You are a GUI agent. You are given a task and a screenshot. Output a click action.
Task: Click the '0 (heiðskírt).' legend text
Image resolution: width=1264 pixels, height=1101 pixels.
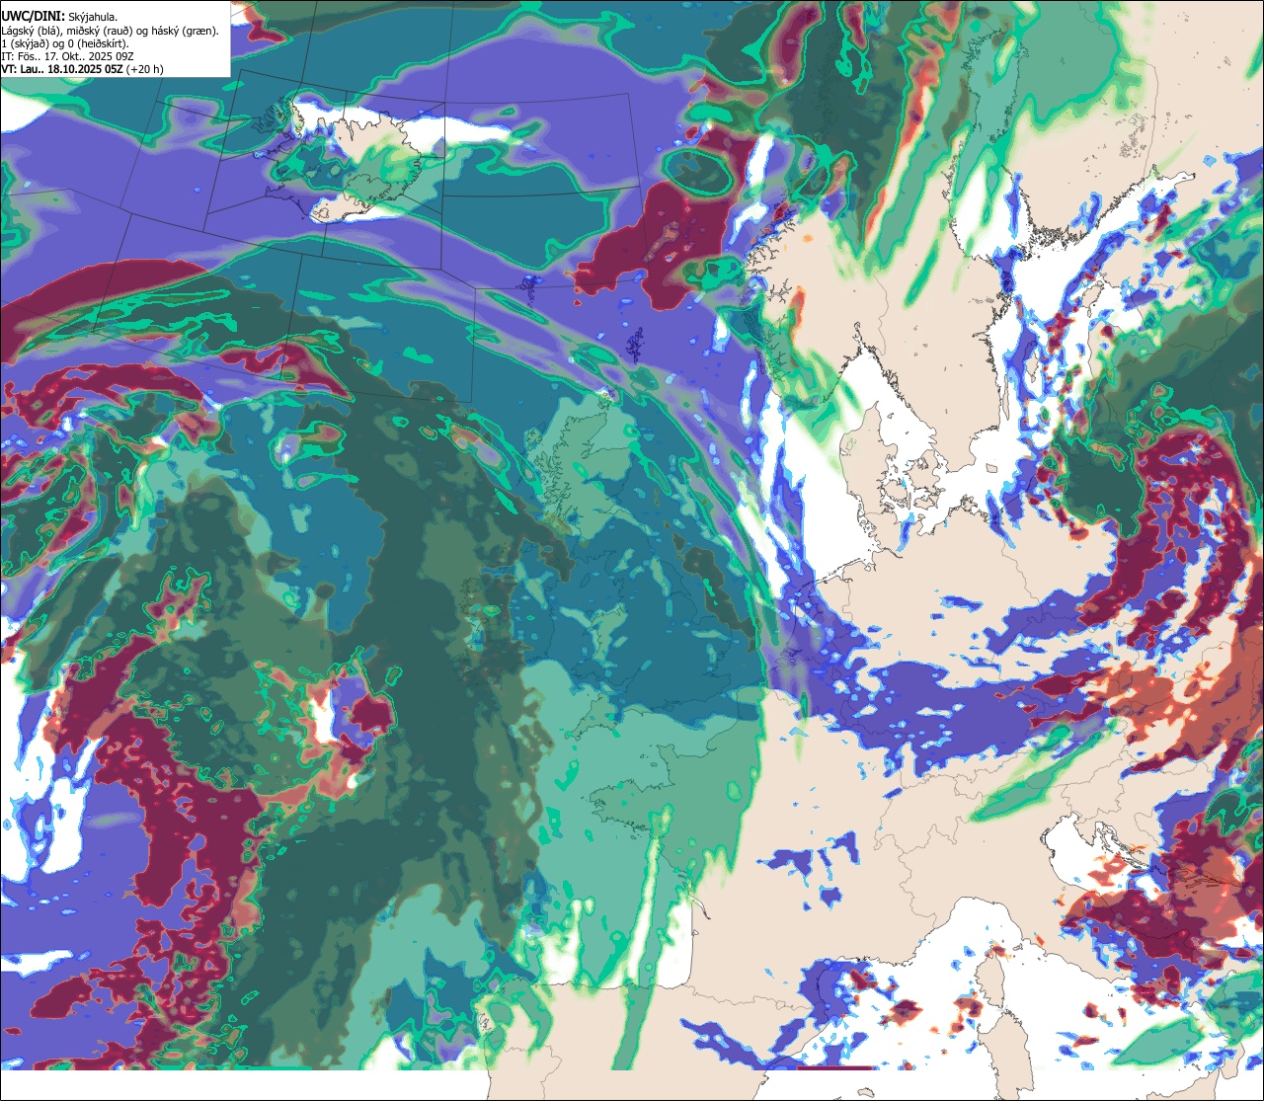[x=99, y=44]
